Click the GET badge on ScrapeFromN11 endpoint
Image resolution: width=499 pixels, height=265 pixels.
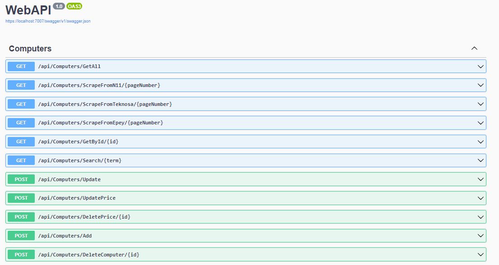[x=20, y=85]
